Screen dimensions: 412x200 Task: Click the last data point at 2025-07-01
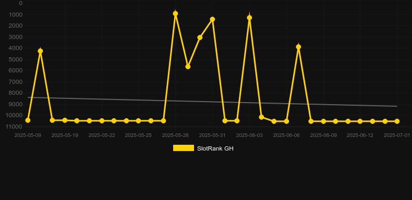[397, 121]
